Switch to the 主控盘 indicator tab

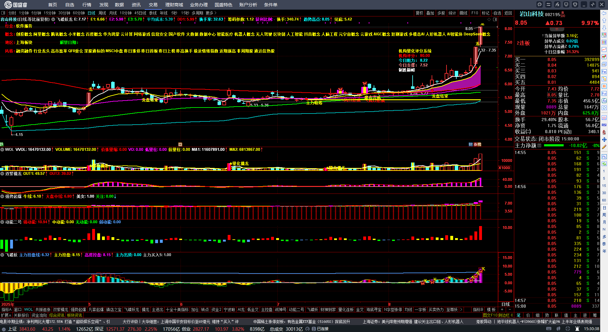pos(267,310)
